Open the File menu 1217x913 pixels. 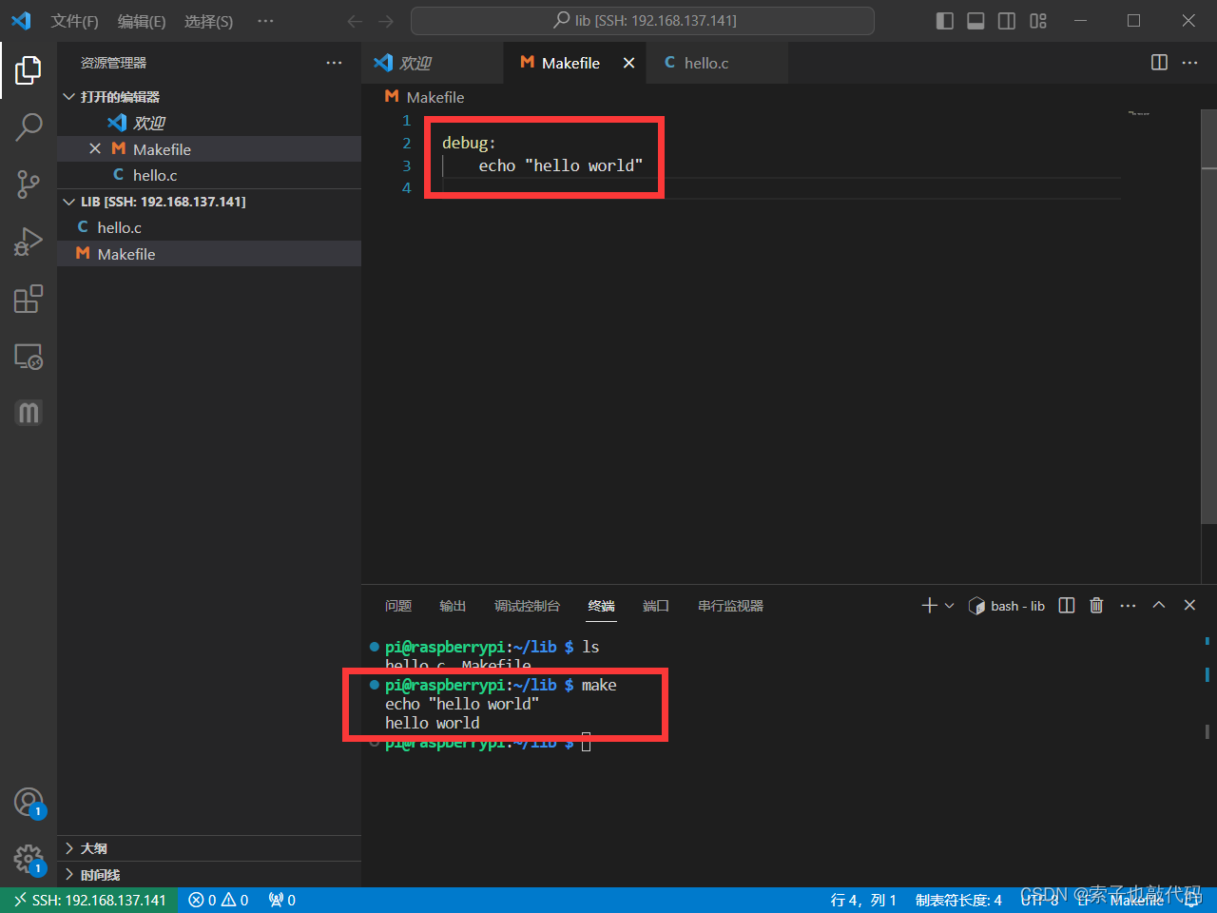tap(74, 21)
